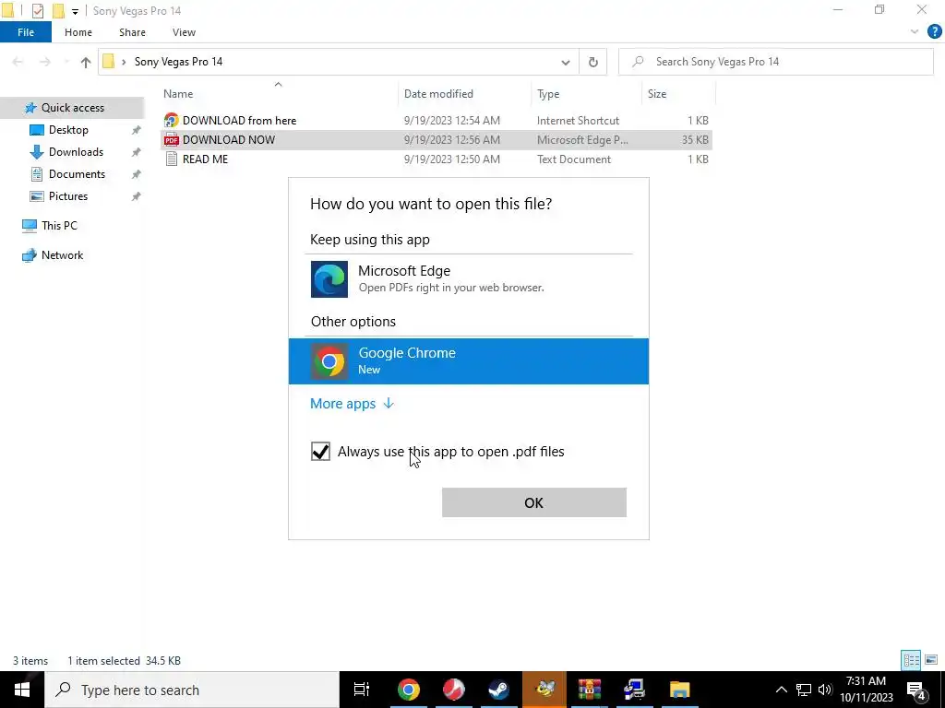Switch to the Home ribbon tab
The height and width of the screenshot is (708, 945).
coord(78,32)
